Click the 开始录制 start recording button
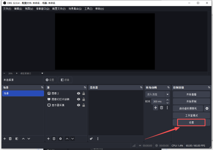Viewport: 213px width, 150px height. [191, 101]
